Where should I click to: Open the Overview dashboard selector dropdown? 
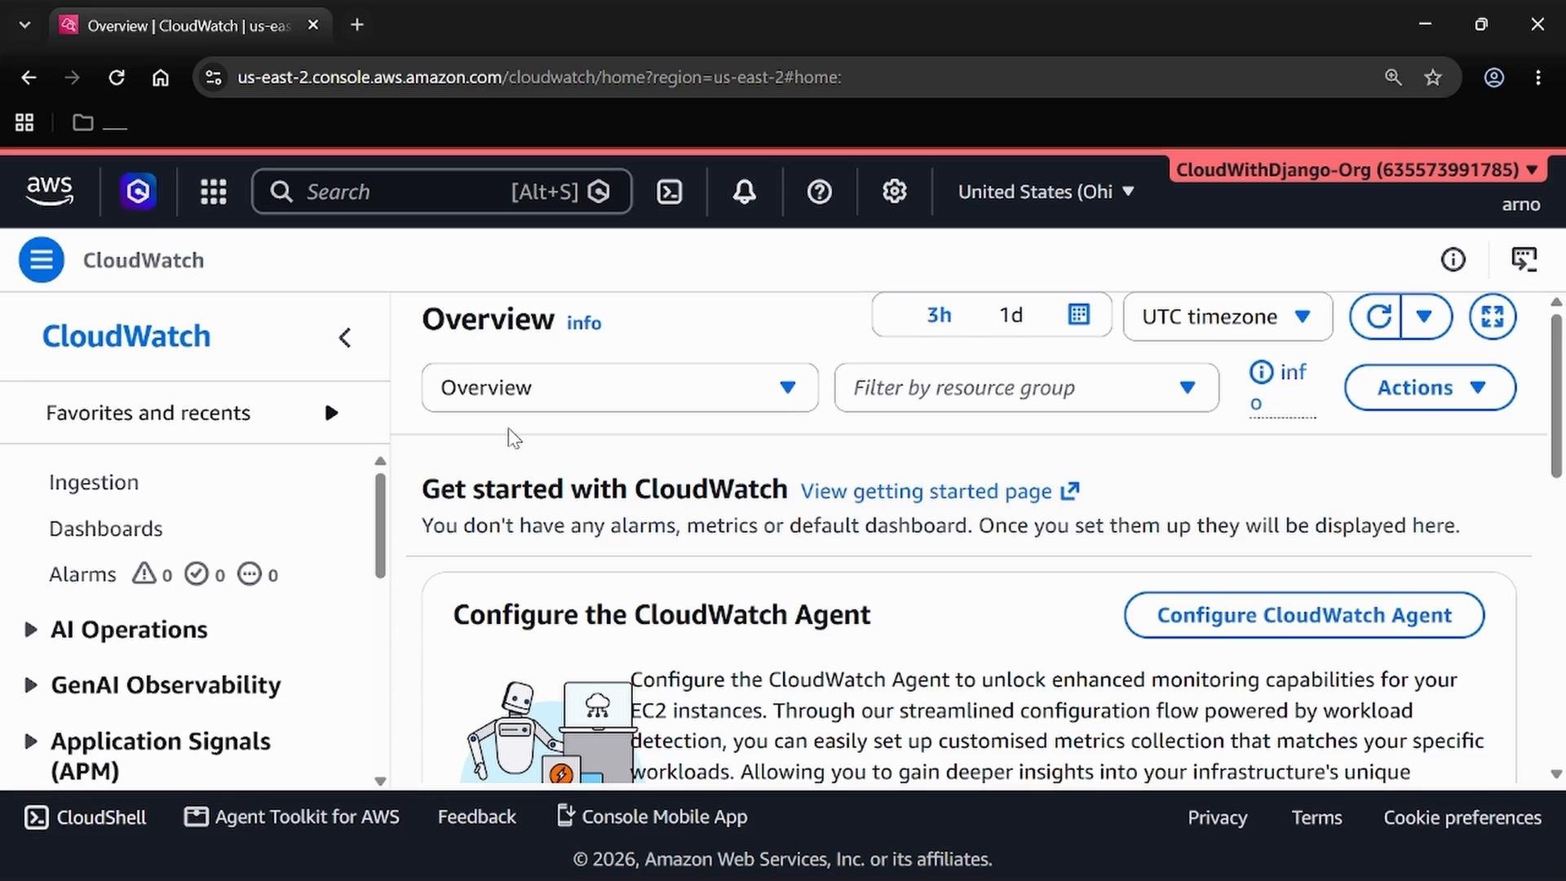click(x=620, y=387)
